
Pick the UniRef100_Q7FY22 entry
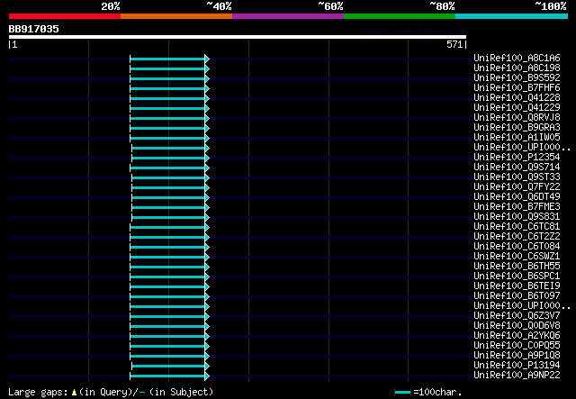517,187
